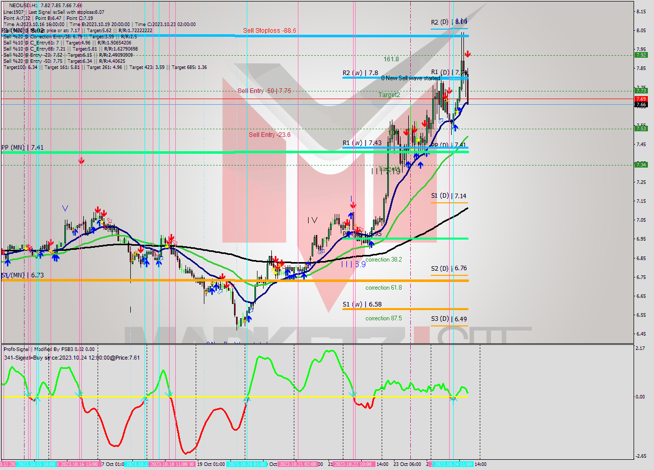Click the '2023.10.20 01:00' time marker

(247, 464)
